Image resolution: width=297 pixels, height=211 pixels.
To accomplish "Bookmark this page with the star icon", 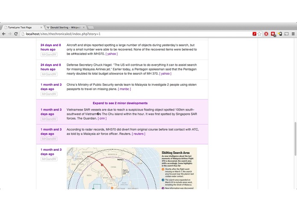I will coord(259,34).
